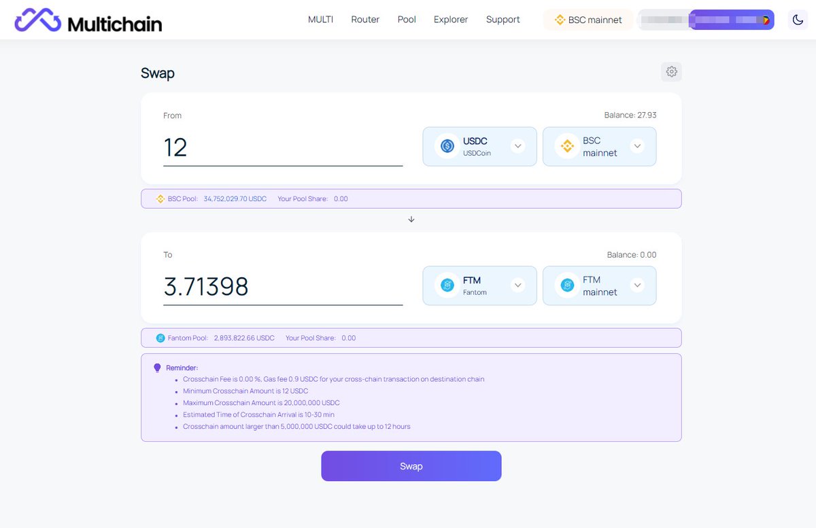816x528 pixels.
Task: Click the USDC coin icon
Action: (x=447, y=145)
